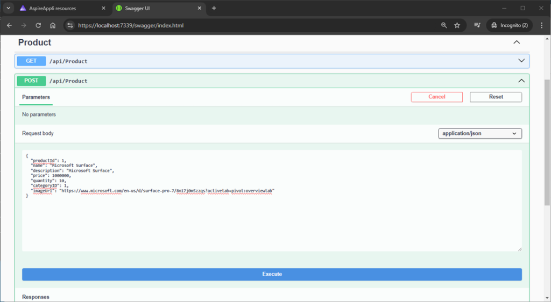The image size is (551, 302).
Task: Open the media control icon in toolbar
Action: [477, 25]
